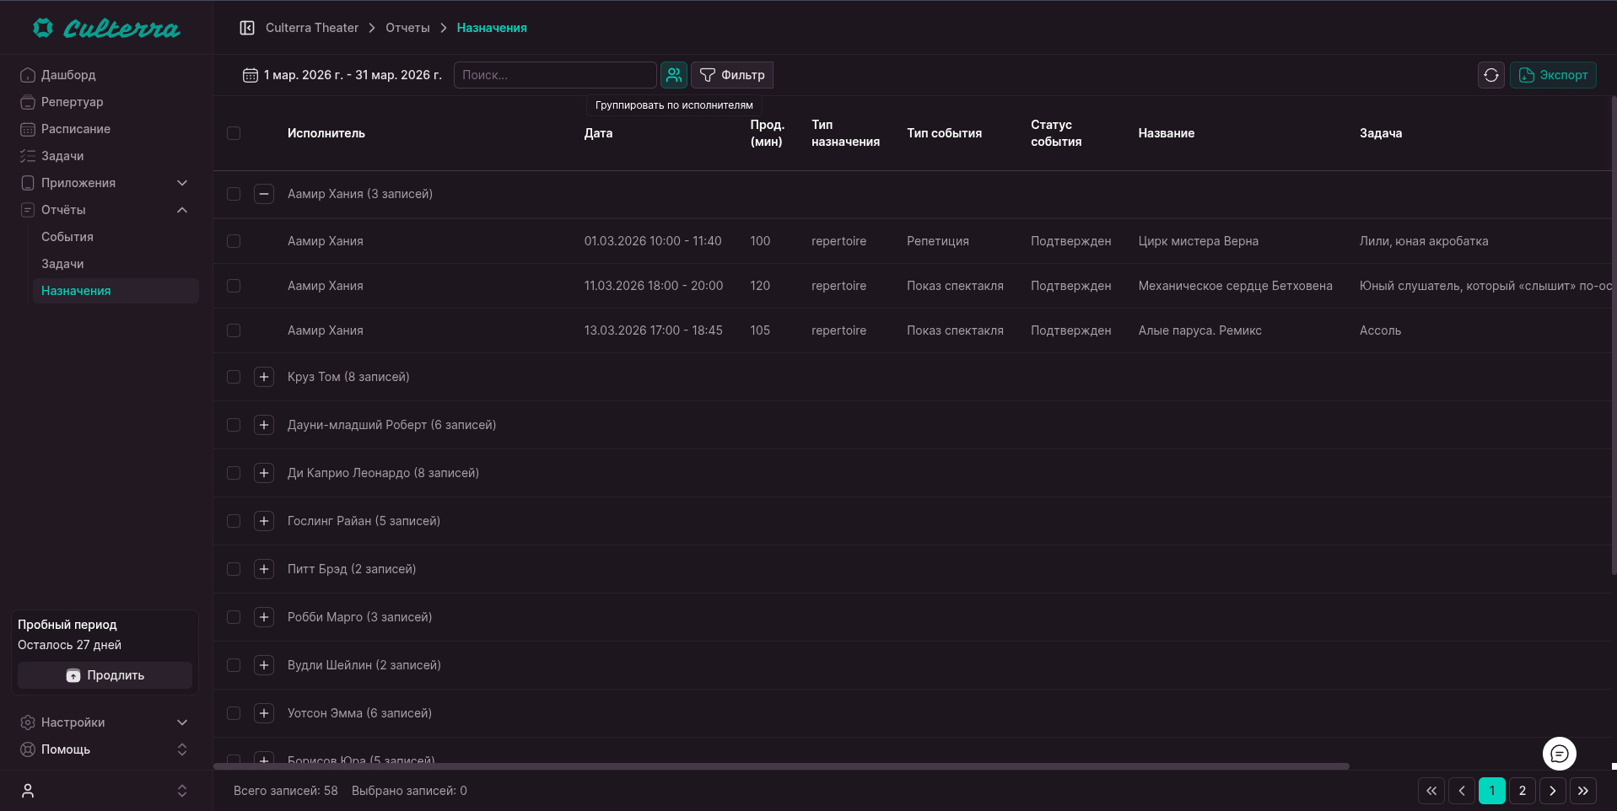This screenshot has width=1617, height=811.
Task: Click the Экспорт button
Action: pos(1552,75)
